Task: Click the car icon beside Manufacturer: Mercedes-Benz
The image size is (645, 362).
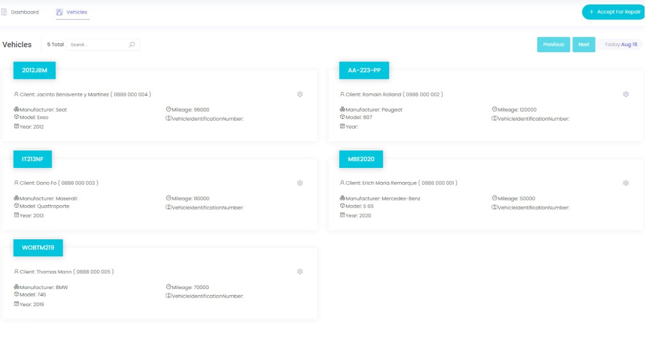Action: point(342,198)
